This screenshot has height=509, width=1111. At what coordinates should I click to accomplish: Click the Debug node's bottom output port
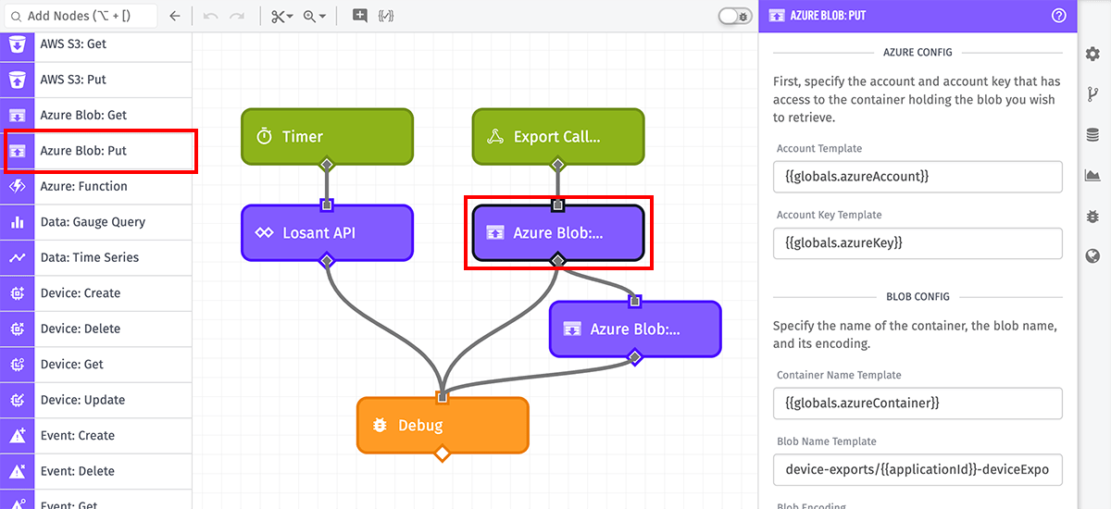443,454
